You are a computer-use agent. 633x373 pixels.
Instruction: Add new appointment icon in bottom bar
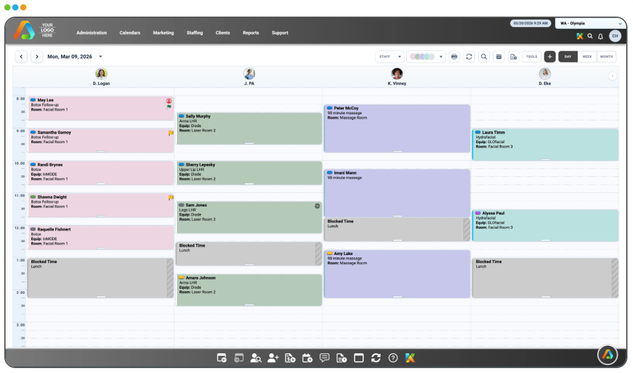[x=307, y=358]
